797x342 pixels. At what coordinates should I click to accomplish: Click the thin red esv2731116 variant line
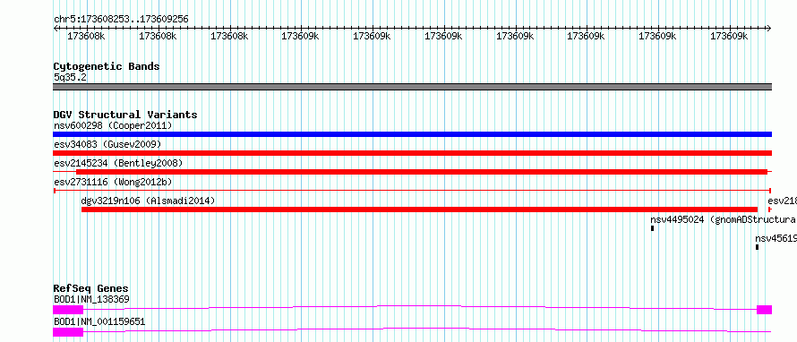coord(412,191)
